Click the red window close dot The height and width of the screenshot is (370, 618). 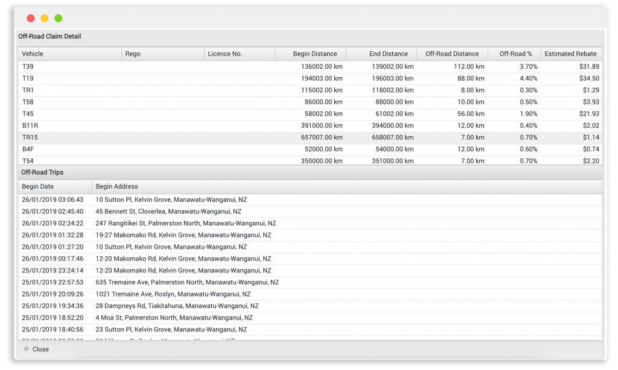click(31, 18)
